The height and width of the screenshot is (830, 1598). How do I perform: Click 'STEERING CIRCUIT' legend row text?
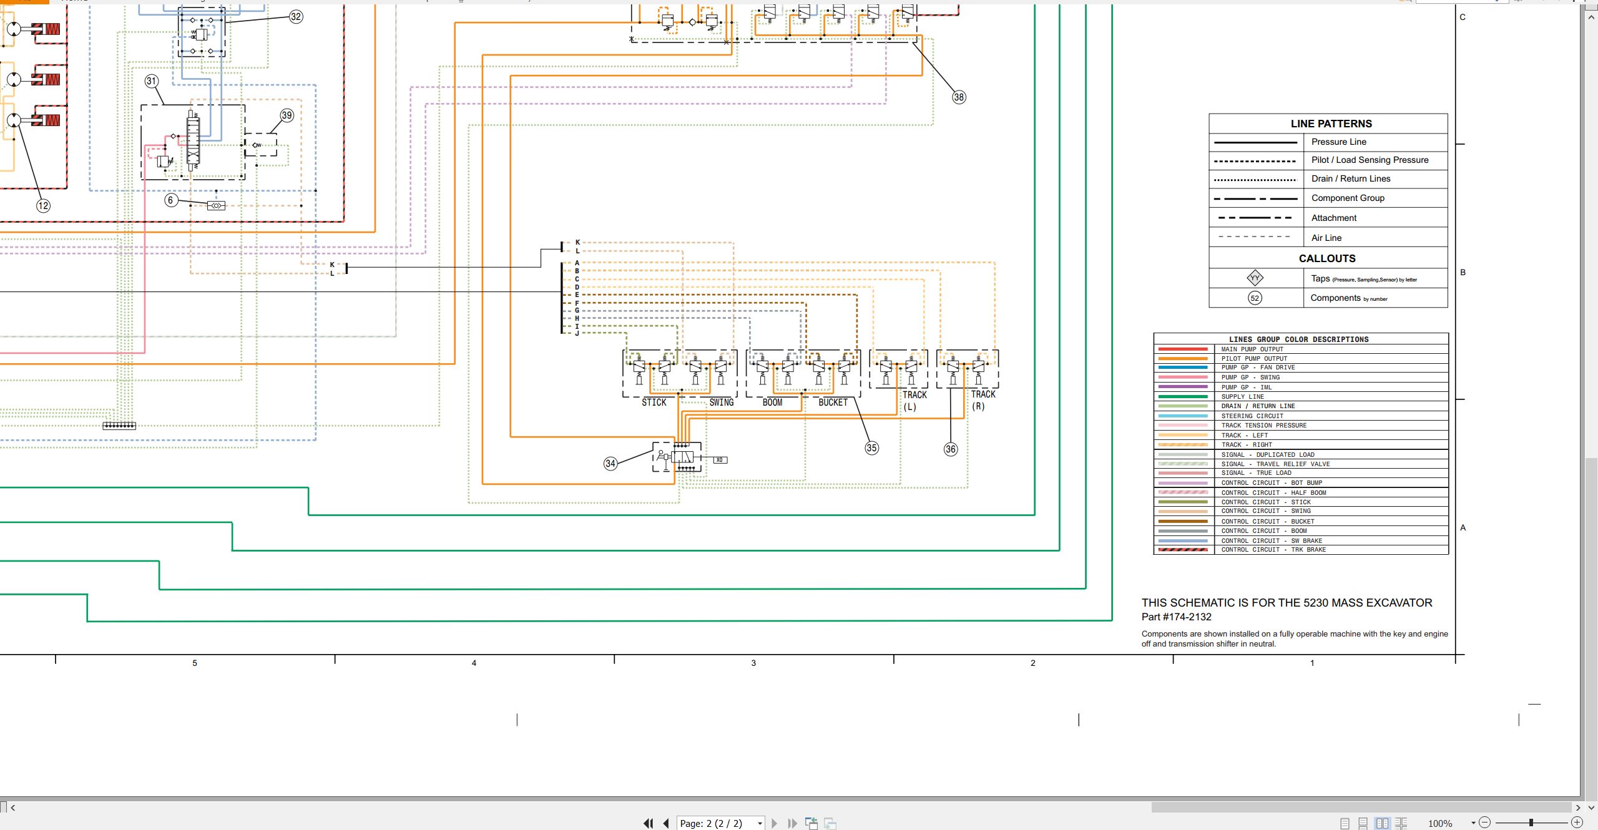coord(1252,416)
